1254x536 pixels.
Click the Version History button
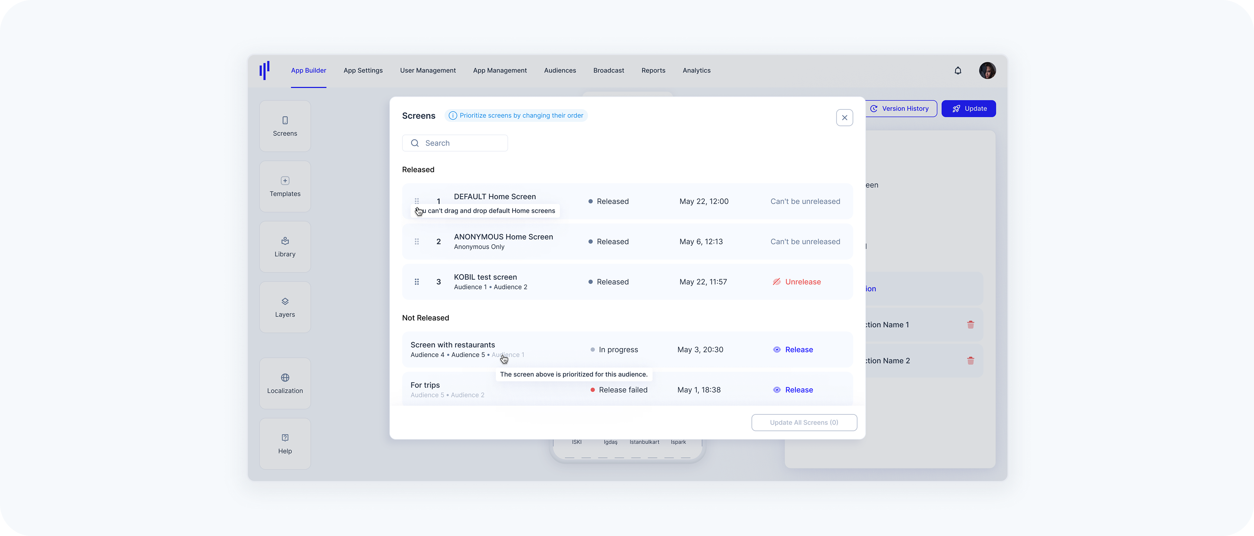coord(900,109)
